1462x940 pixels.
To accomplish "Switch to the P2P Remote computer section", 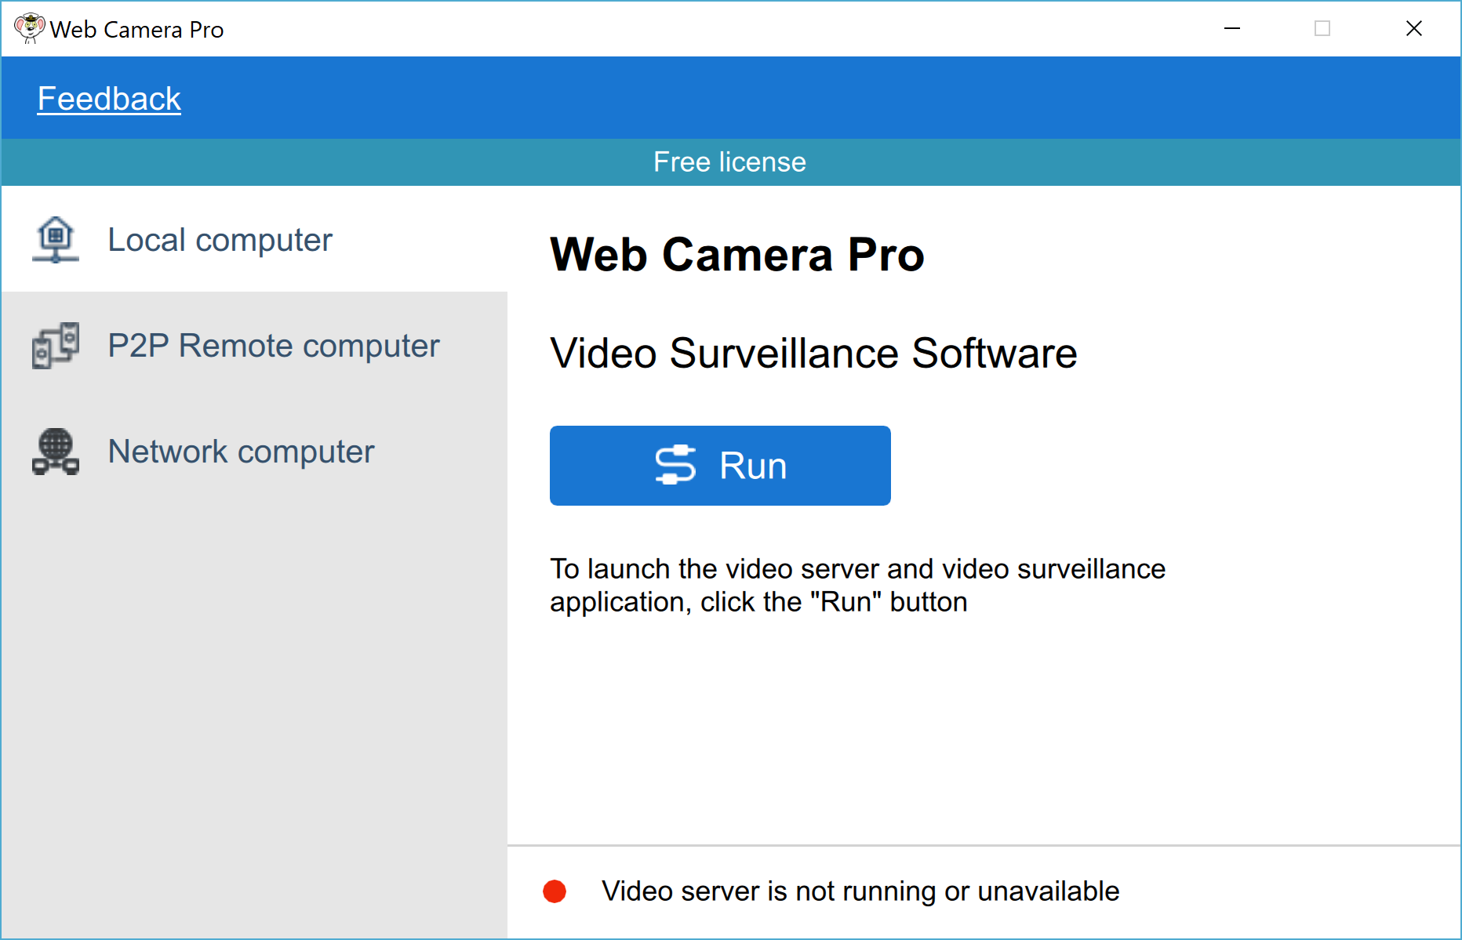I will (x=274, y=345).
